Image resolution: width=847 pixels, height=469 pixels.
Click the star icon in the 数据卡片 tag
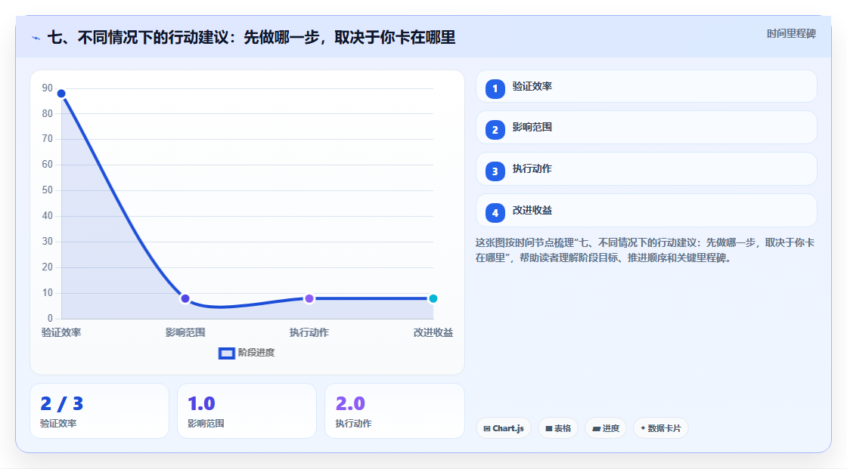643,428
